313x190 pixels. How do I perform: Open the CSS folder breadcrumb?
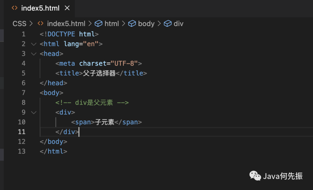(19, 24)
